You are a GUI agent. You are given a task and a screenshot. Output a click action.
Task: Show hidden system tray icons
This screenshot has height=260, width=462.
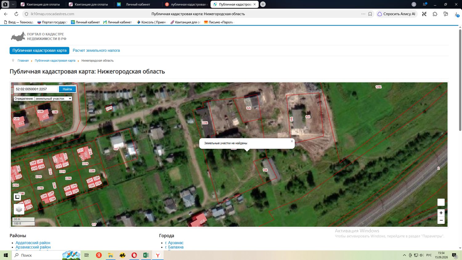coord(404,255)
